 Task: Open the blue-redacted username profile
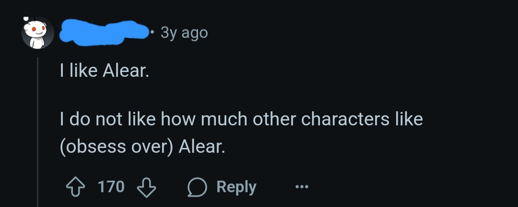[x=104, y=32]
